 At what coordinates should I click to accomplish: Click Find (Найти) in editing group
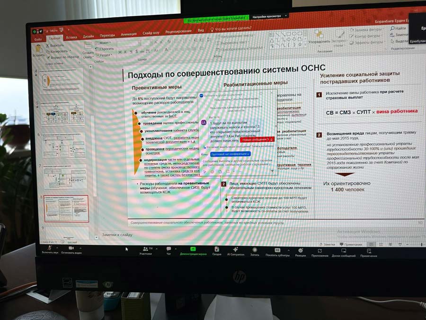coord(398,28)
